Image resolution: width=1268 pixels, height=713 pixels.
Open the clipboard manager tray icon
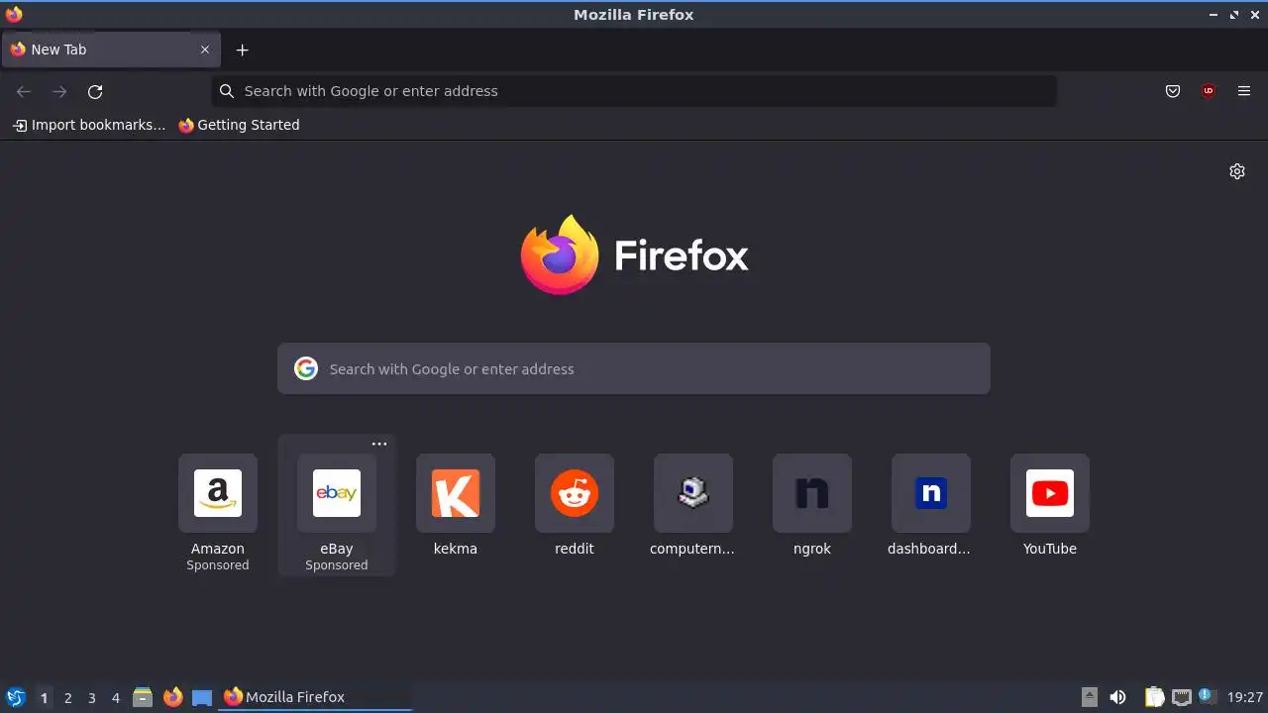point(1154,697)
